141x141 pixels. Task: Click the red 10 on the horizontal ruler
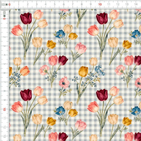[100, 5]
